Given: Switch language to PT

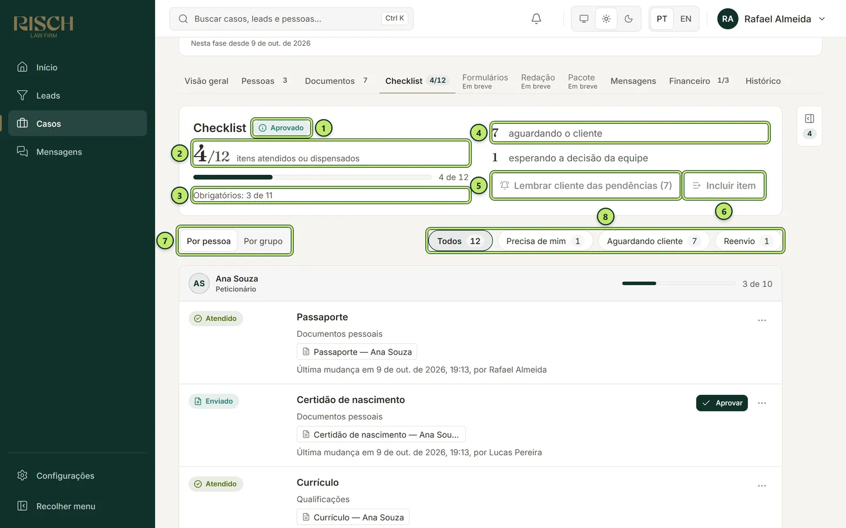Looking at the screenshot, I should [662, 19].
